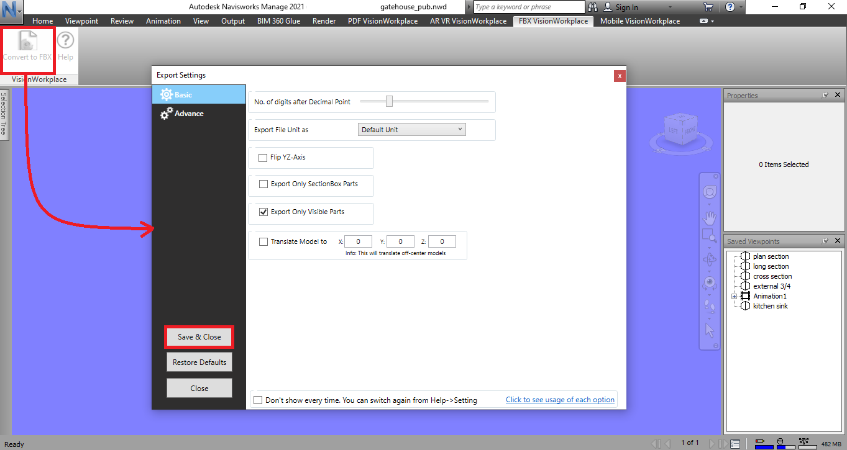
Task: Select the kitchen sink saved viewpoint
Action: coord(771,306)
